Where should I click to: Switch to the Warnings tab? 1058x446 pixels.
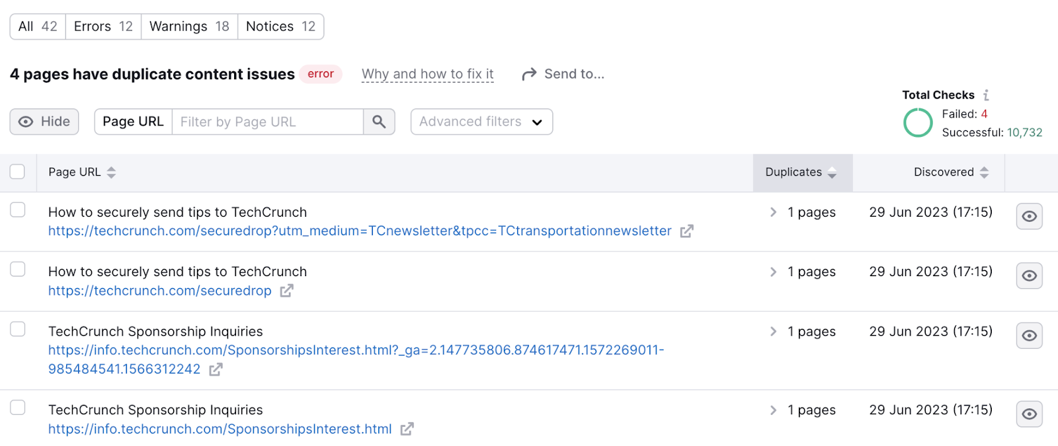[188, 26]
